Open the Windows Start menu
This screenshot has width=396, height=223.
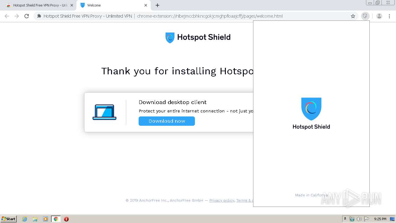pos(9,219)
